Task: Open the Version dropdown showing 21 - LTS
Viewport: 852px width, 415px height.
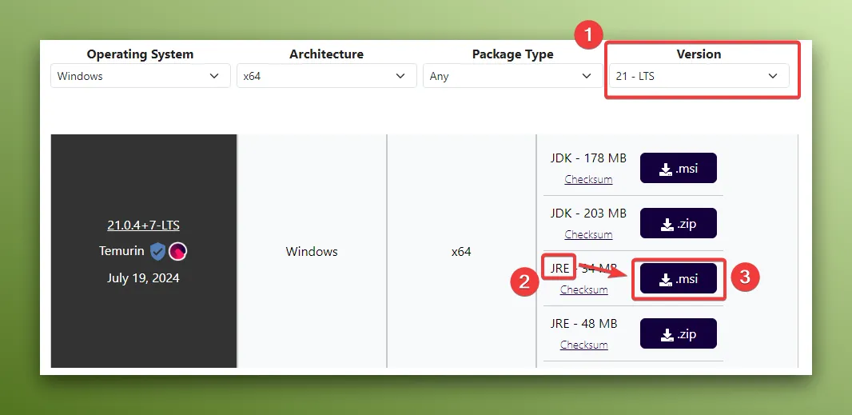Action: pos(699,76)
